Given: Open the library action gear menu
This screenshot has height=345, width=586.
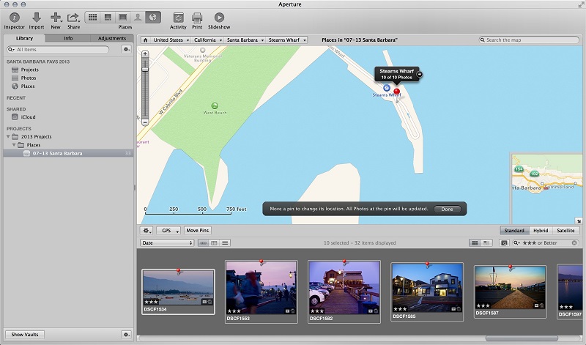Looking at the screenshot, I should (x=126, y=49).
